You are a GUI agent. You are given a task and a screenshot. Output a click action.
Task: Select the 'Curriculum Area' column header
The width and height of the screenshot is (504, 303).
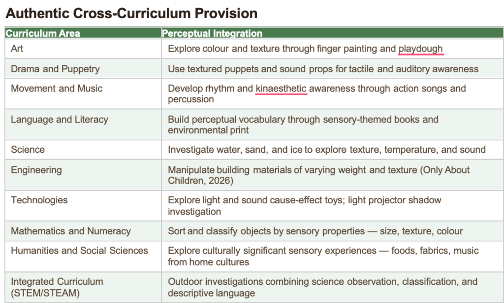pos(43,33)
